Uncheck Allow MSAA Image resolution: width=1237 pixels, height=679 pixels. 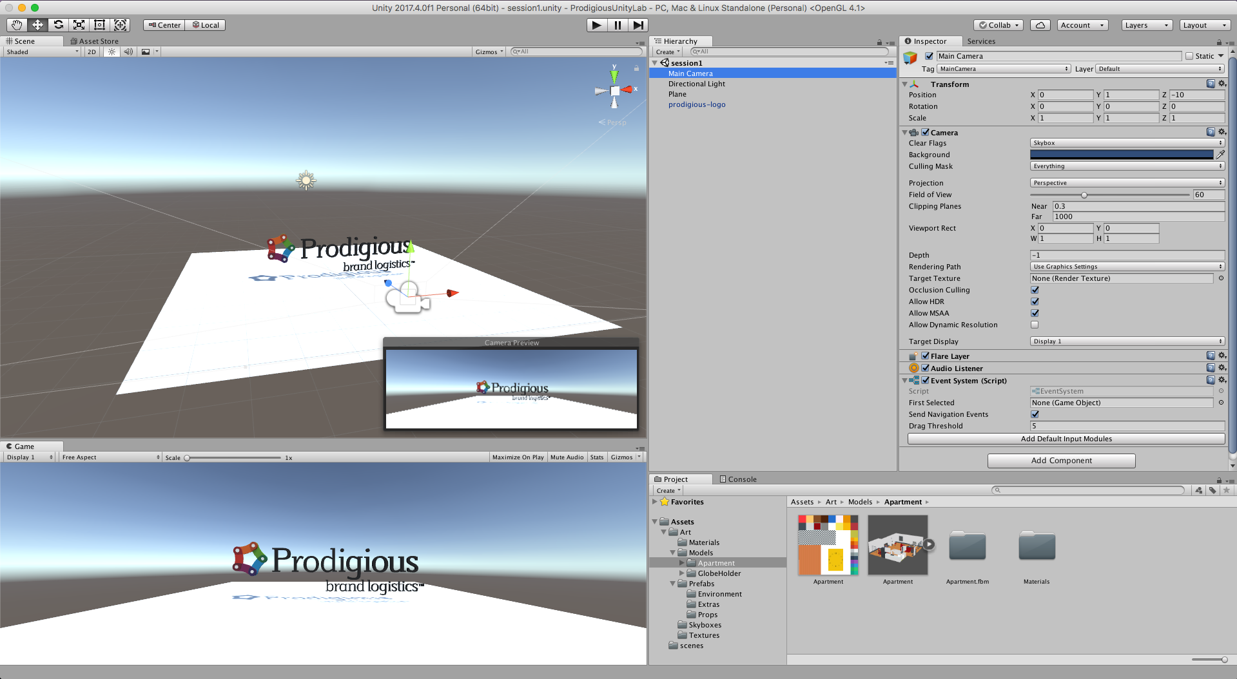click(x=1035, y=313)
